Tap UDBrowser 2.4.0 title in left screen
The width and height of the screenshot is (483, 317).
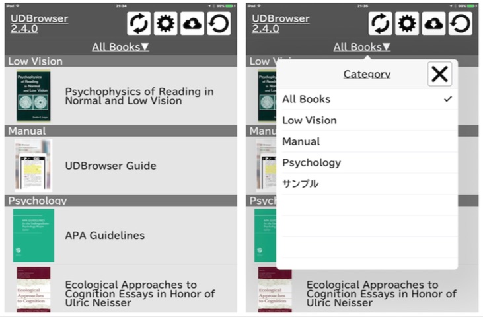[39, 23]
